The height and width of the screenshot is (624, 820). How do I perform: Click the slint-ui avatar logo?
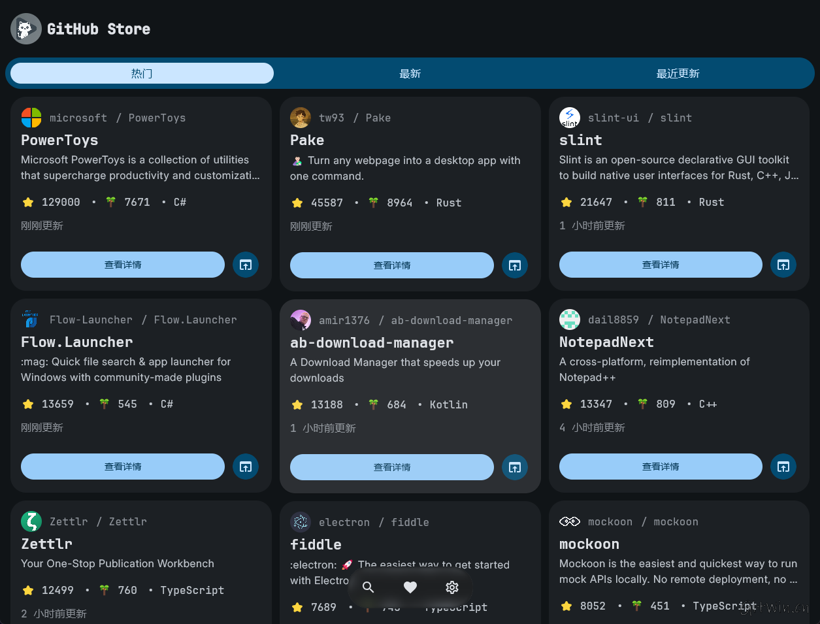click(x=570, y=118)
